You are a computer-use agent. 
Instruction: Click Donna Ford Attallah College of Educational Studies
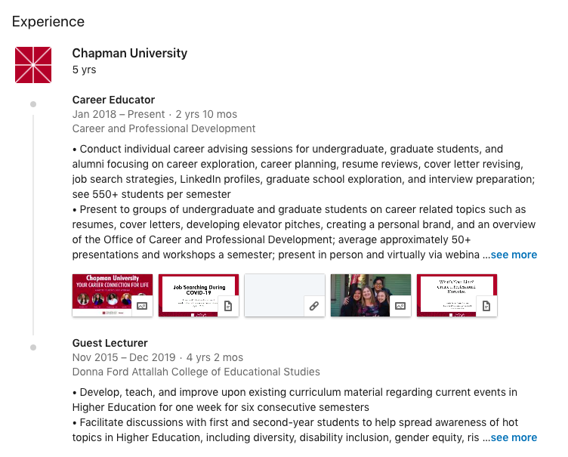coord(196,372)
